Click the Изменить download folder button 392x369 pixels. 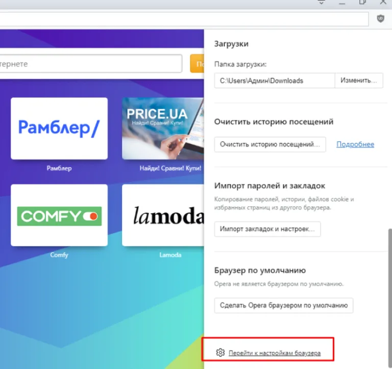pos(359,80)
